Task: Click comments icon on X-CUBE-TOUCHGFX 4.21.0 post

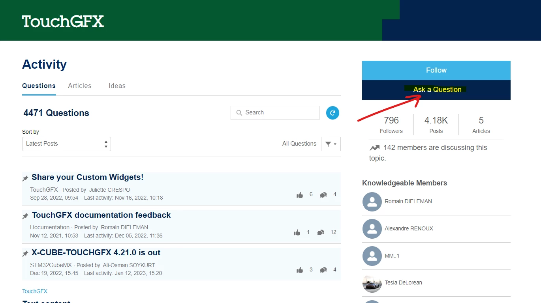Action: pos(323,270)
